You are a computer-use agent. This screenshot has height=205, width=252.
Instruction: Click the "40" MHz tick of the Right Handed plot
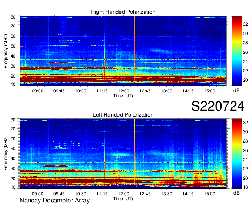tap(13, 56)
